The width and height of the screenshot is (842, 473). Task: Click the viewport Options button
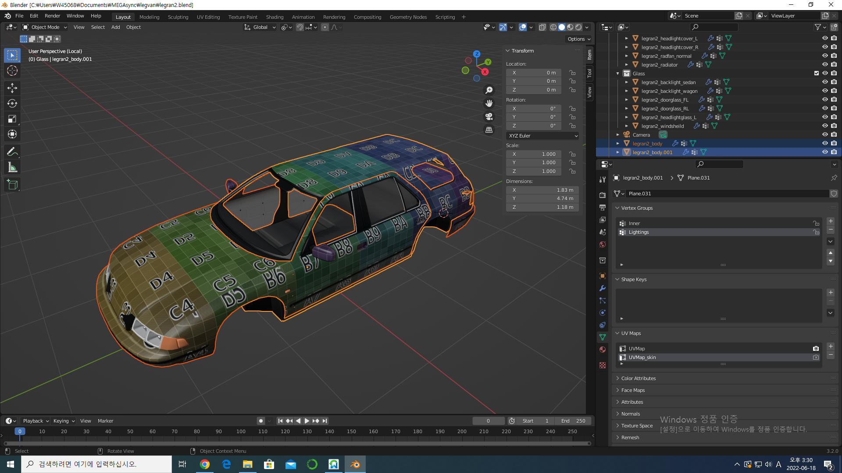[x=579, y=39]
